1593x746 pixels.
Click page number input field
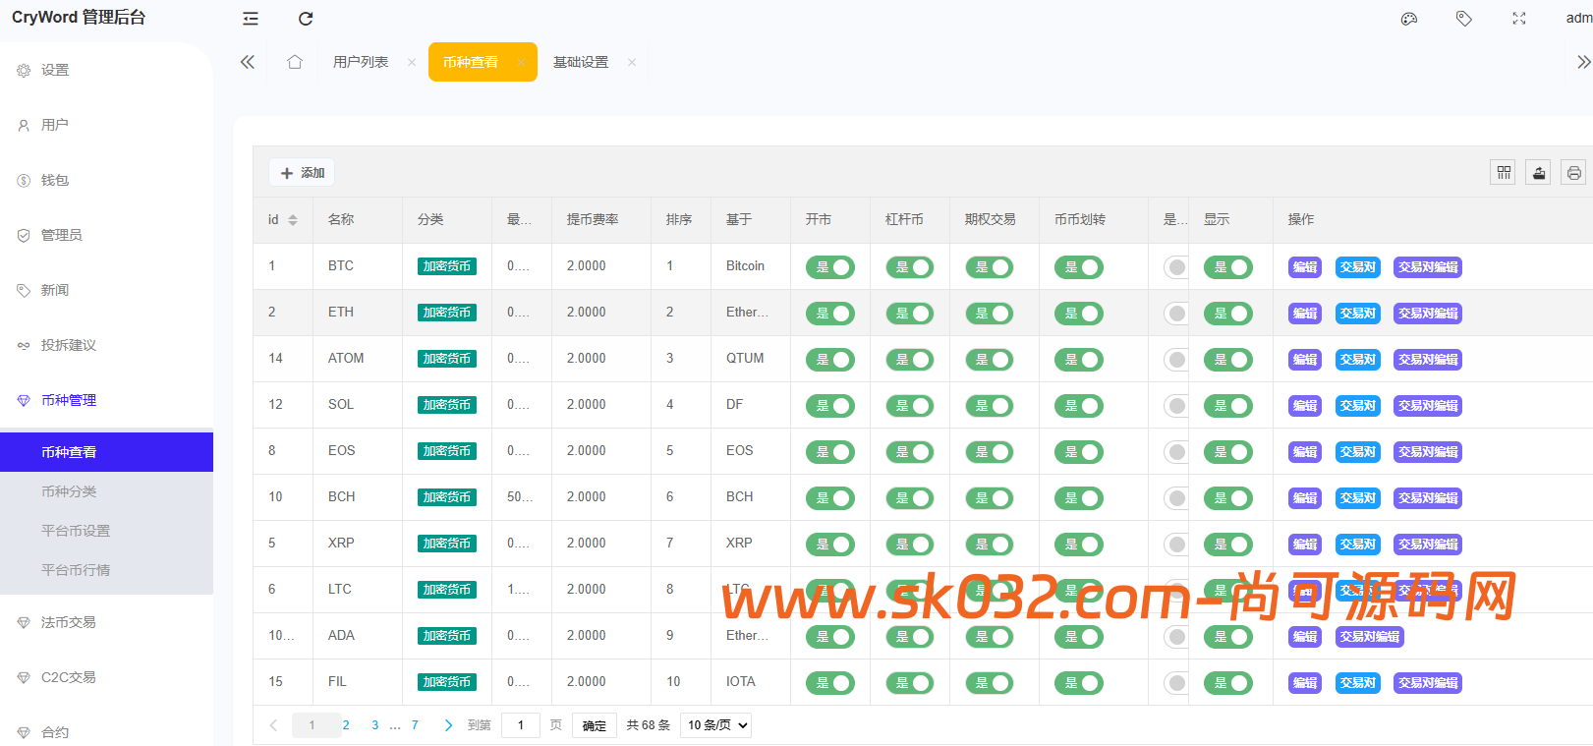(521, 725)
